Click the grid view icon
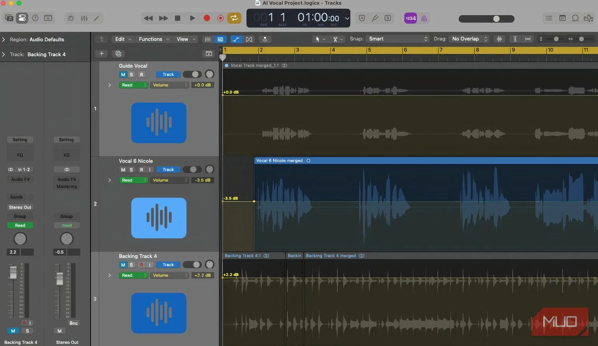Image resolution: width=598 pixels, height=346 pixels. 207,39
